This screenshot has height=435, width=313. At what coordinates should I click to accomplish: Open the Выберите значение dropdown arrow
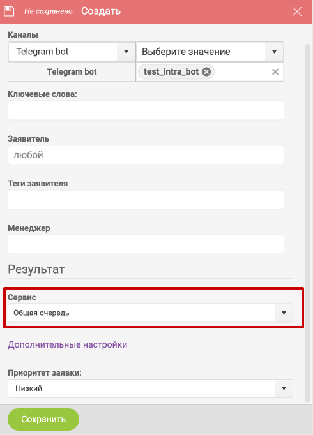pos(275,52)
